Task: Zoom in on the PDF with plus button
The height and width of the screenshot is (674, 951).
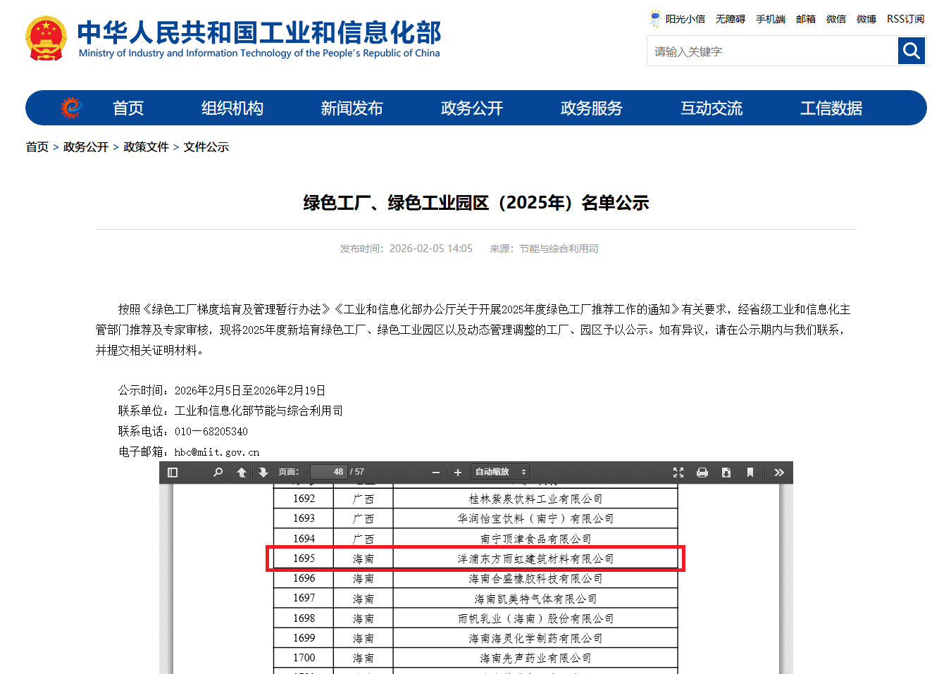Action: click(x=458, y=472)
